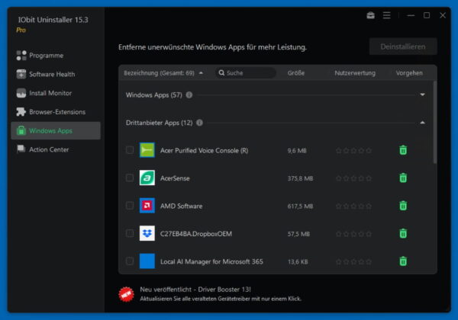
Task: Tick checkbox for C27EB4BA.DropboxOEM
Action: pos(130,233)
